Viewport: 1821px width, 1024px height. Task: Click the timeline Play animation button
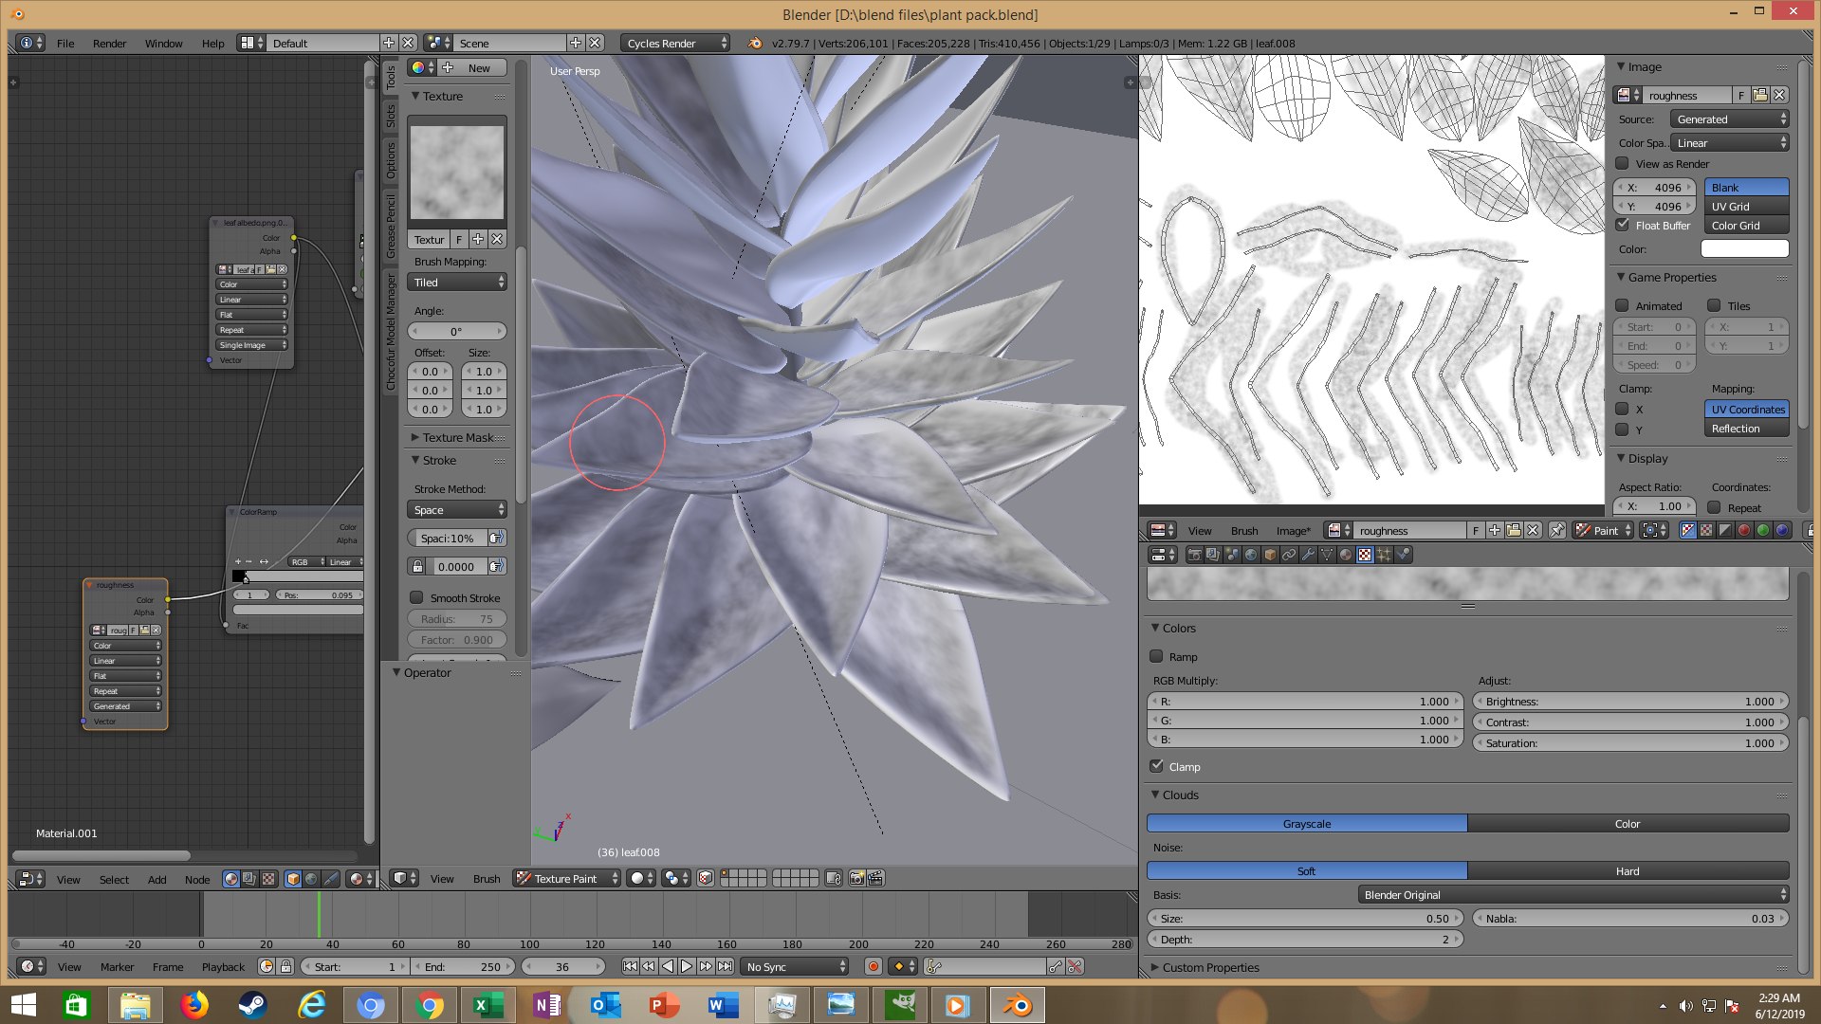point(686,966)
